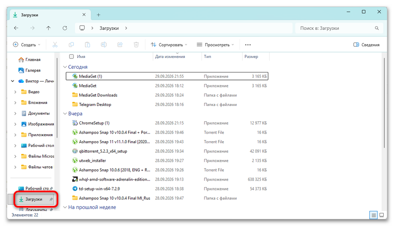Select the MediaGet (1) application icon

click(75, 76)
